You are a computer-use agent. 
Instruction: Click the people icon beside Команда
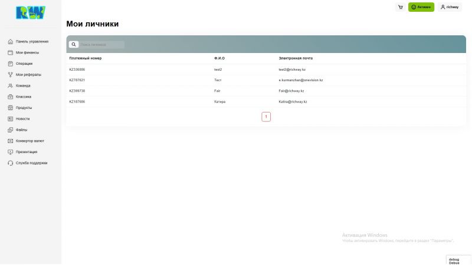(11, 86)
